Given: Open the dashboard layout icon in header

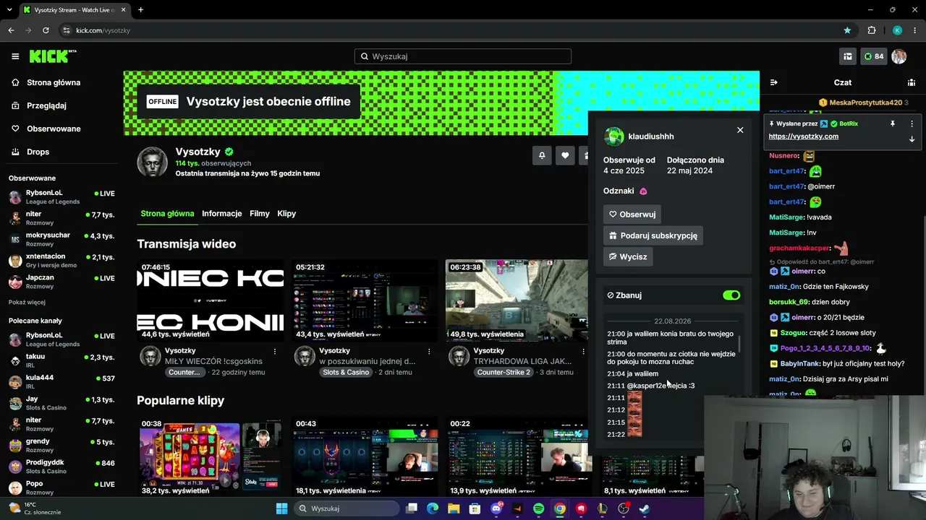Looking at the screenshot, I should tap(847, 56).
